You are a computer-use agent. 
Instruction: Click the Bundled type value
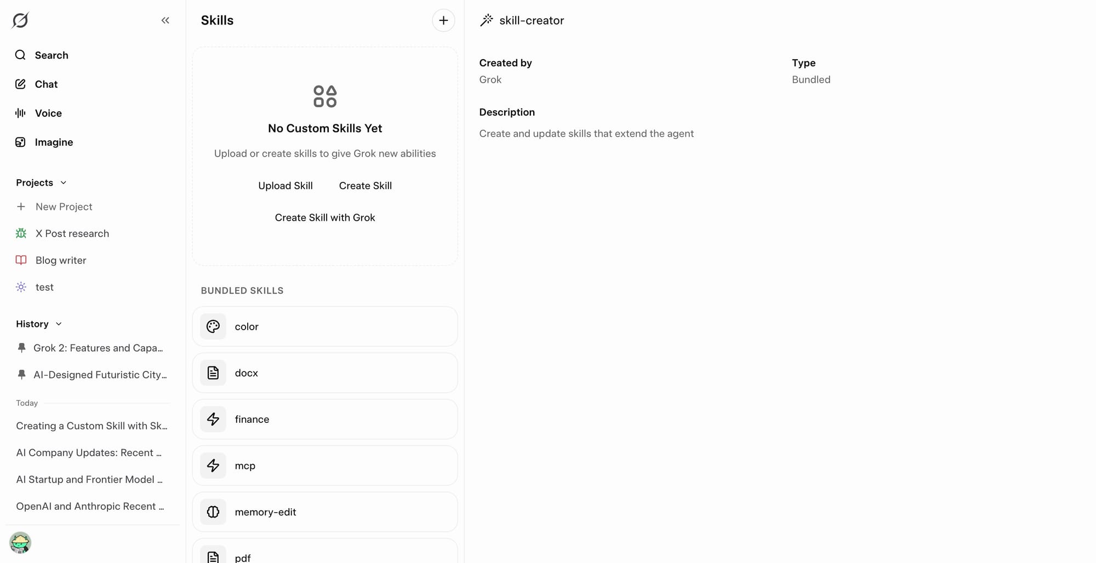[x=811, y=79]
